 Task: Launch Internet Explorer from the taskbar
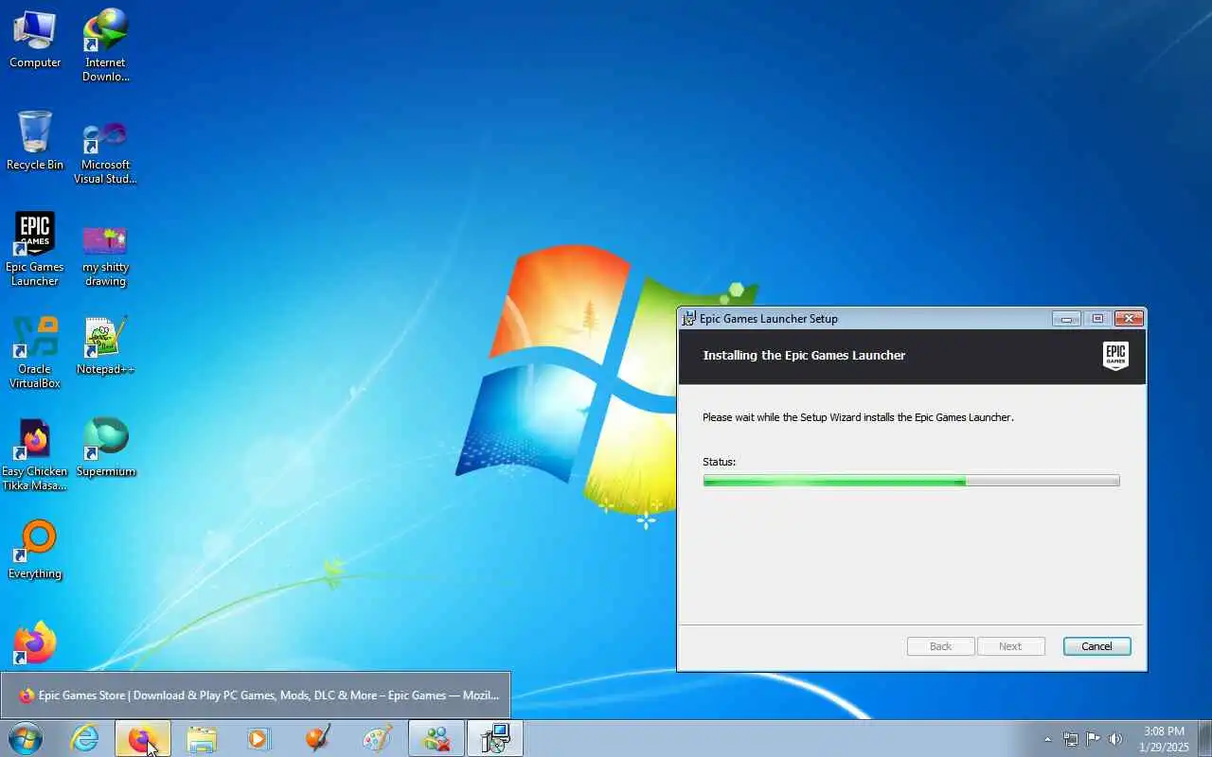pyautogui.click(x=85, y=739)
